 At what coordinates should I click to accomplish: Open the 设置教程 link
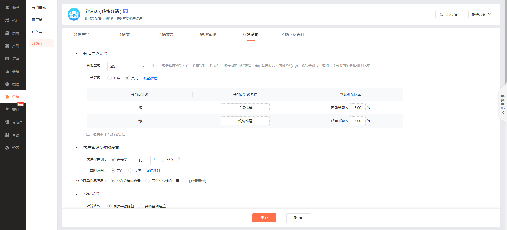(x=150, y=78)
